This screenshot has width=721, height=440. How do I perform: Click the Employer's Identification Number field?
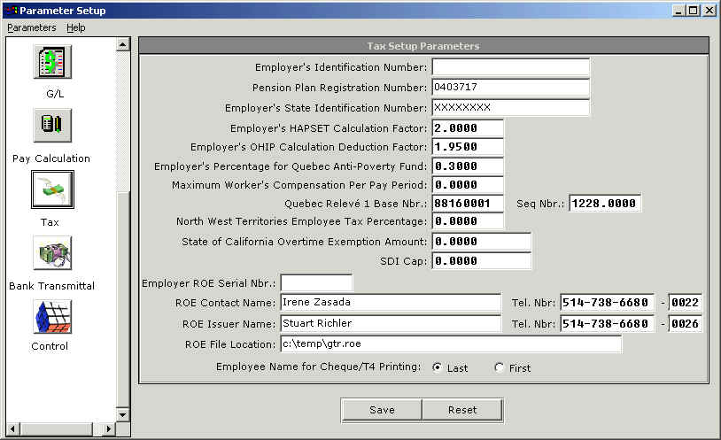[510, 67]
